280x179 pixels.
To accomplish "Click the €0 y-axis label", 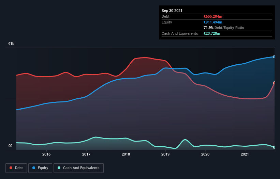I will pos(10,146).
